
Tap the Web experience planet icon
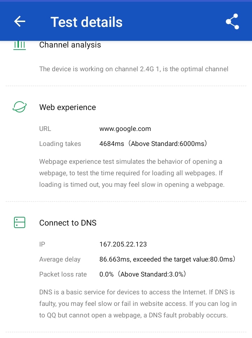tap(20, 107)
